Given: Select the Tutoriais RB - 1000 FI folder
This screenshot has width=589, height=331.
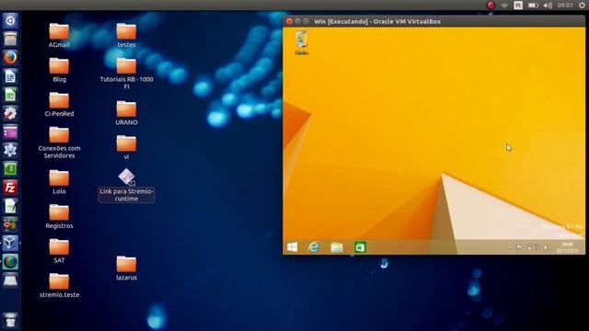Looking at the screenshot, I should [x=126, y=74].
